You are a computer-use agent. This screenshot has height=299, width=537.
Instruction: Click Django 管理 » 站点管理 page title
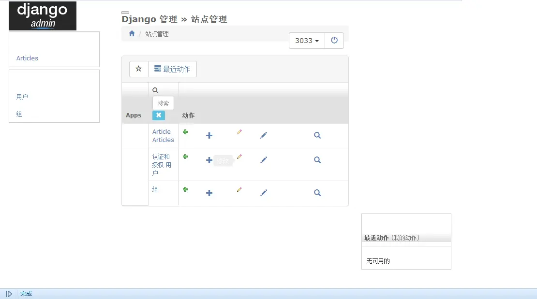[x=174, y=19]
